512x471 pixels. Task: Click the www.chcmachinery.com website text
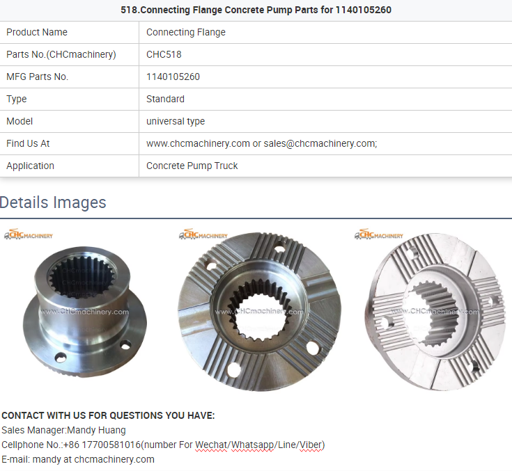[198, 143]
